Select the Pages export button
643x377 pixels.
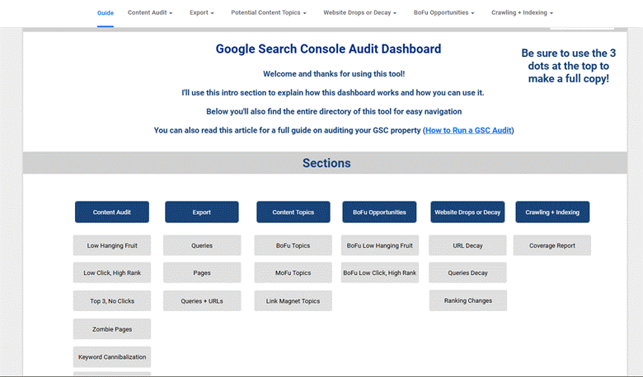click(x=202, y=272)
